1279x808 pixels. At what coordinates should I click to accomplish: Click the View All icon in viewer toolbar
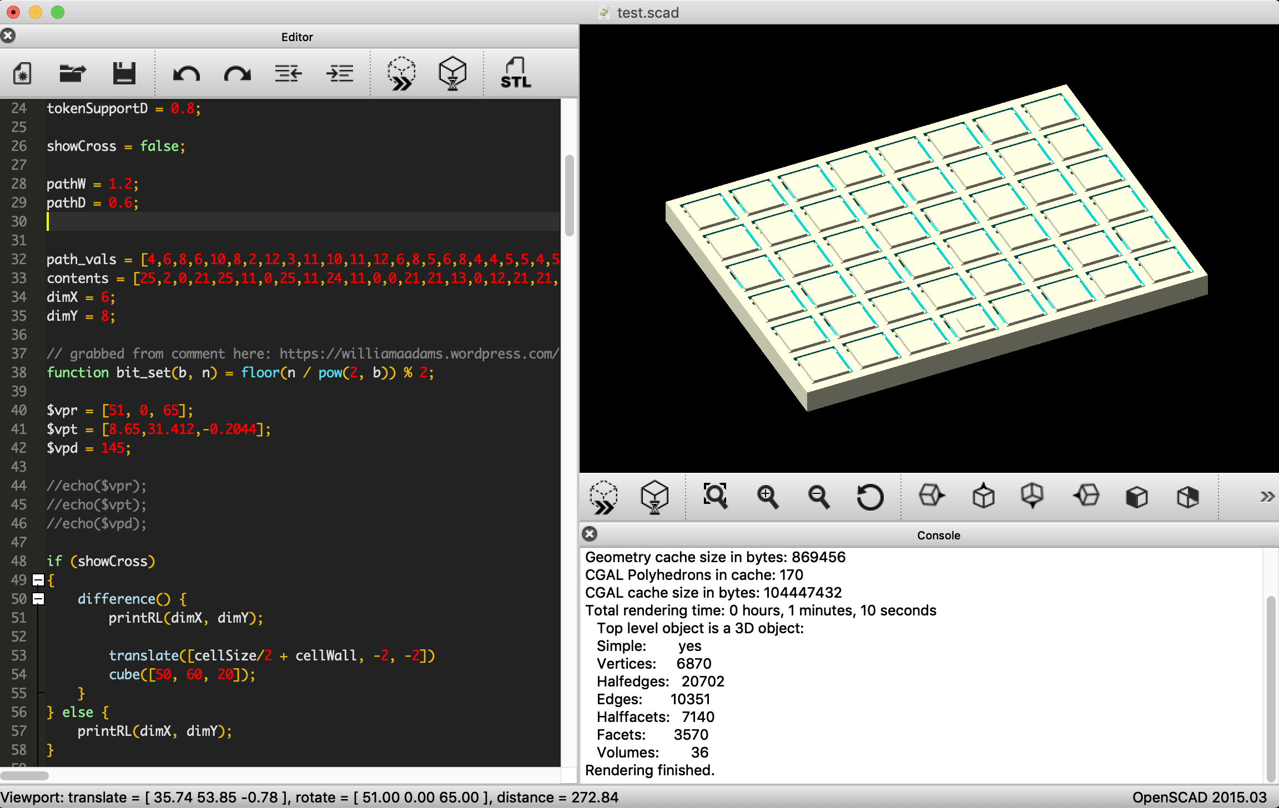pyautogui.click(x=715, y=496)
